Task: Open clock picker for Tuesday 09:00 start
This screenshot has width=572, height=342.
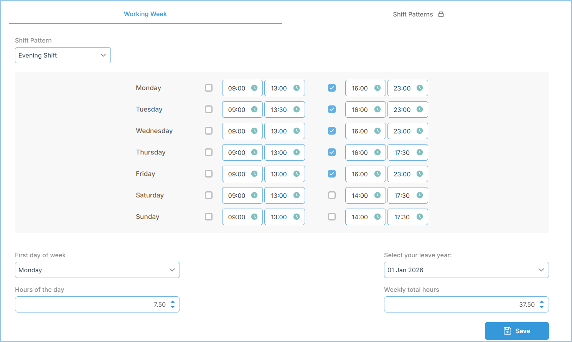Action: (x=254, y=109)
